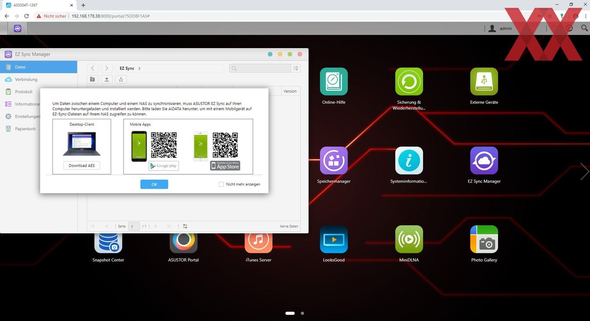Screen dimensions: 590x321
Task: Navigate back in EZ Sync file browser
Action: click(x=92, y=68)
